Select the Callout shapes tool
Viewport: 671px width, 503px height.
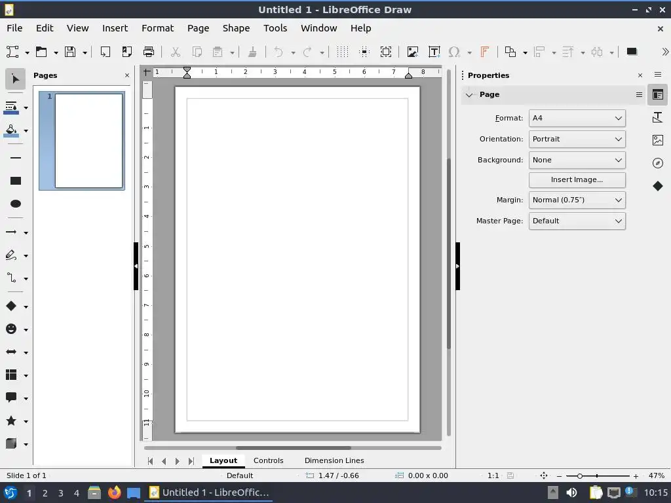coord(12,398)
